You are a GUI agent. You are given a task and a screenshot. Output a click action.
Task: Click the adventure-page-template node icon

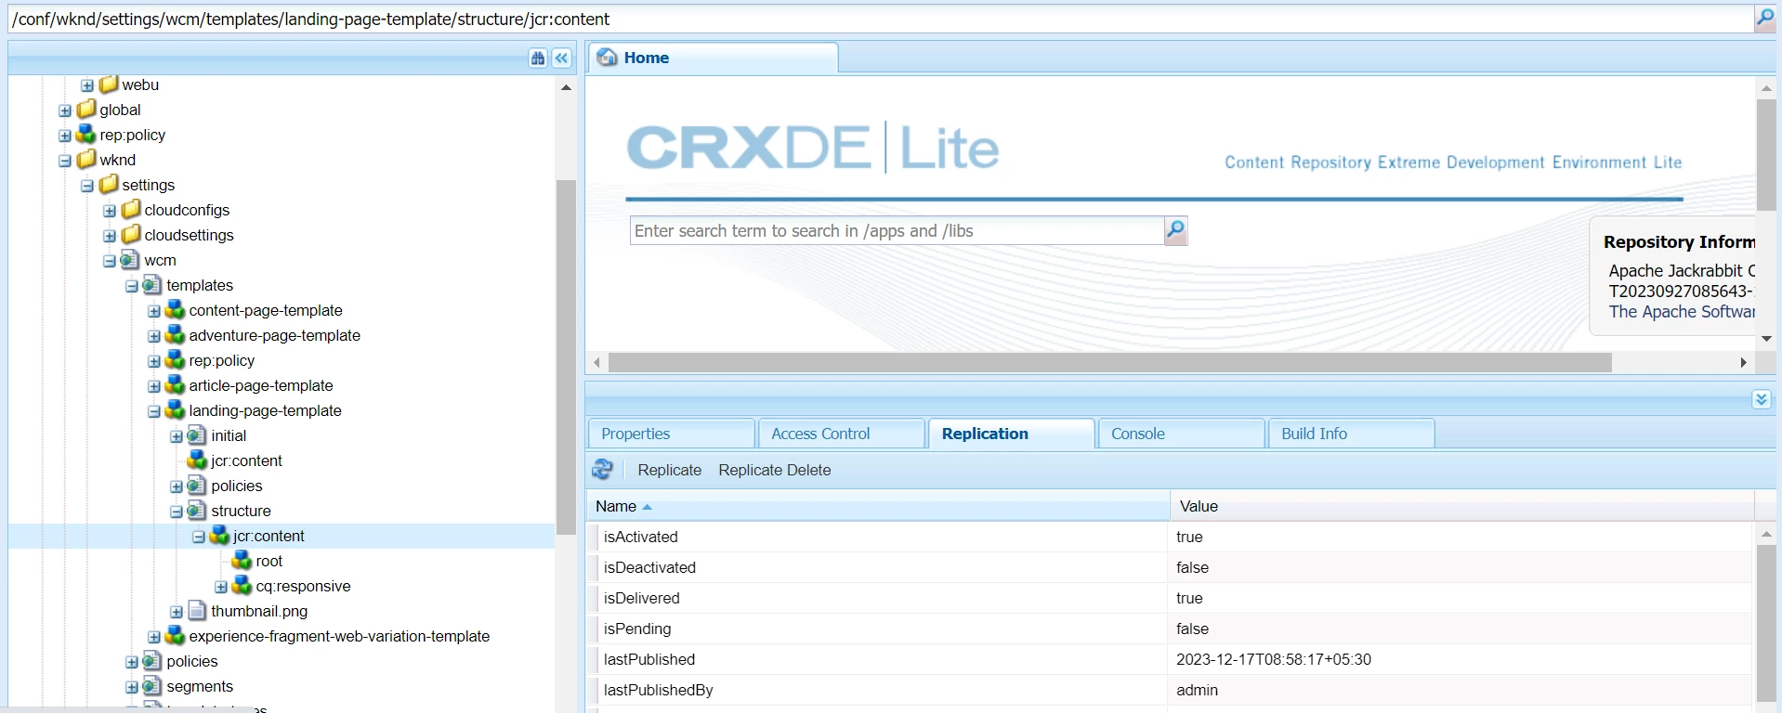pos(176,335)
